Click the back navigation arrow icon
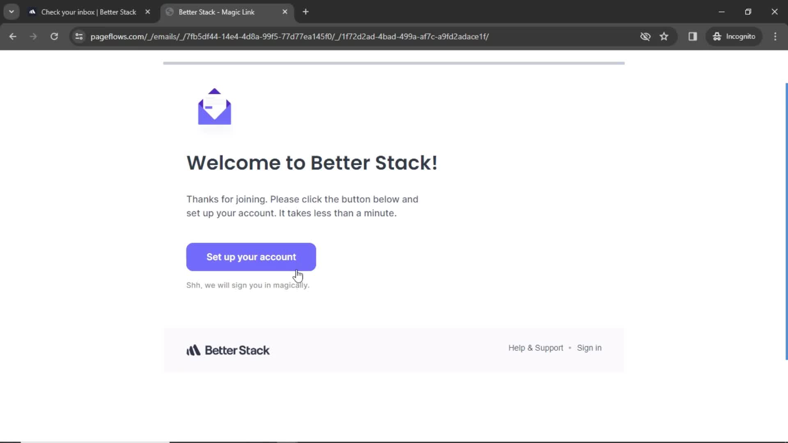This screenshot has height=443, width=788. (x=13, y=36)
